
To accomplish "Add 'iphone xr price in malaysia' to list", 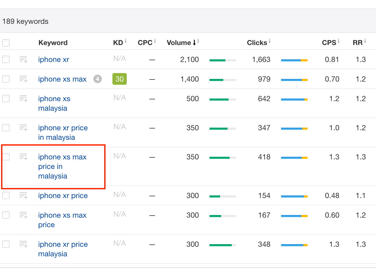I will 23,128.
